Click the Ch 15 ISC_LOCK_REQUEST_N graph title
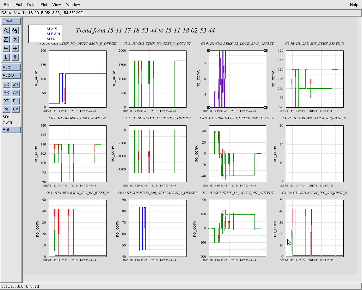 click(x=315, y=118)
